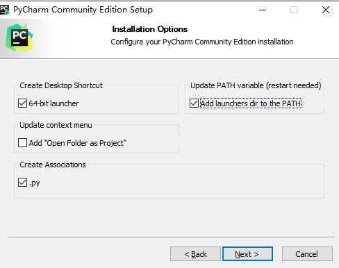The width and height of the screenshot is (339, 268).
Task: Toggle Add launchers dir to the PATH
Action: point(194,103)
